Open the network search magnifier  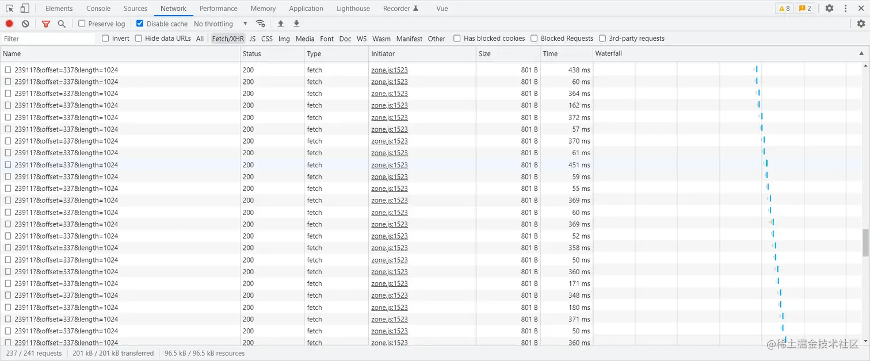click(x=62, y=24)
